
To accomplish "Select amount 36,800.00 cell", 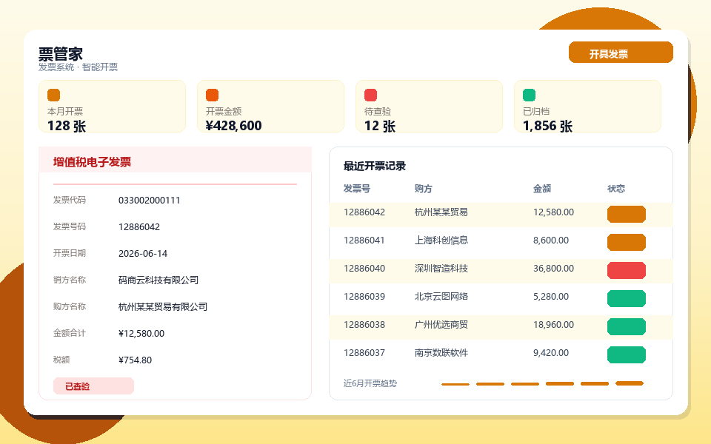I will (x=554, y=269).
